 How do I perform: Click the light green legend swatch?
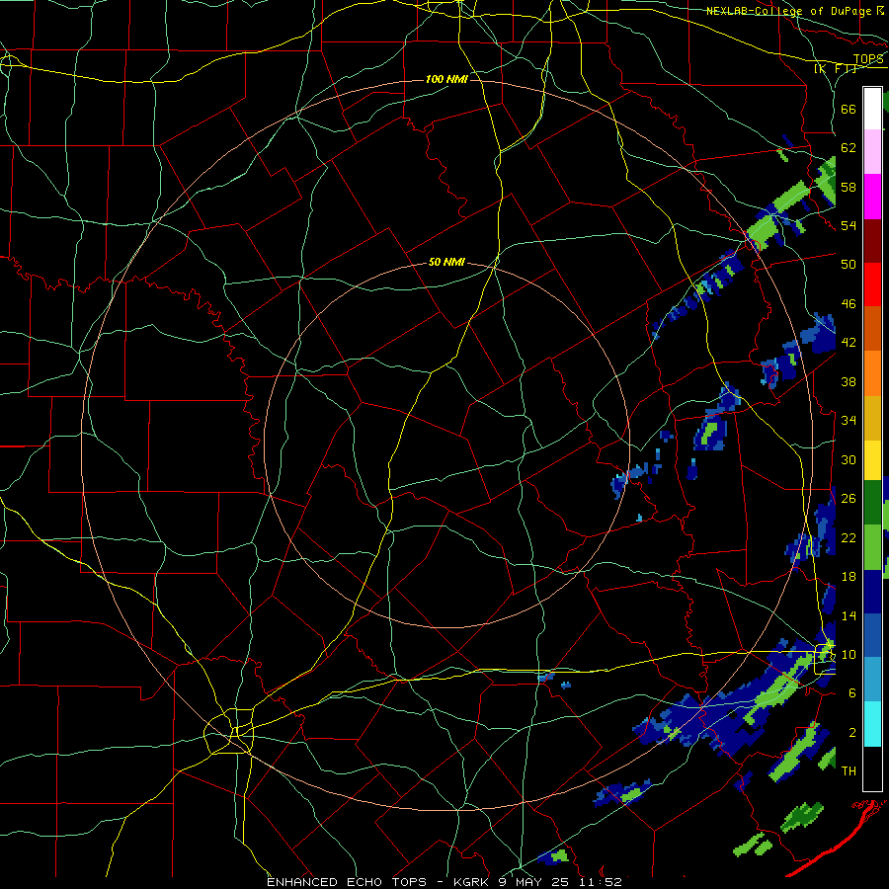872,547
